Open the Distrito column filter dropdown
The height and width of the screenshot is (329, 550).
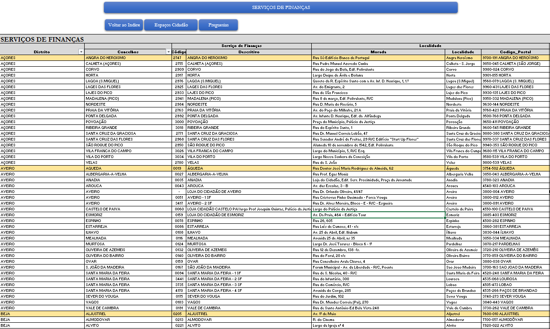point(81,52)
